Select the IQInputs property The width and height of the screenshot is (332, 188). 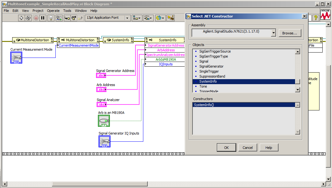[x=165, y=64]
